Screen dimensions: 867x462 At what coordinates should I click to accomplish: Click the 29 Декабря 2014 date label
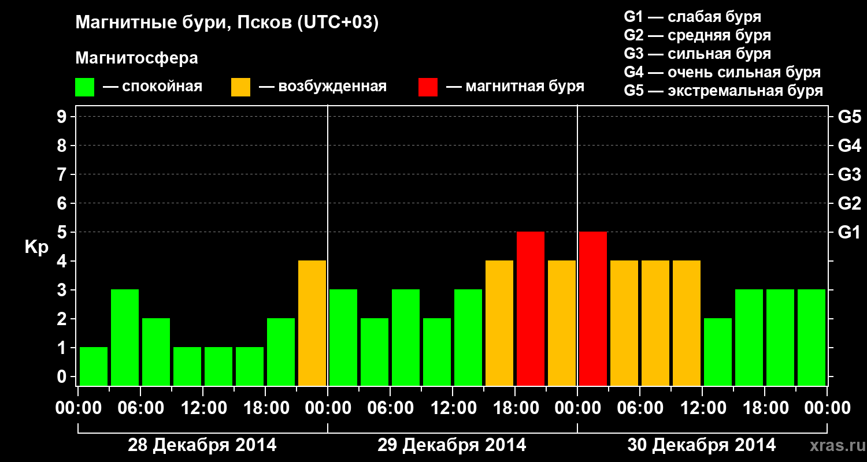coord(452,445)
